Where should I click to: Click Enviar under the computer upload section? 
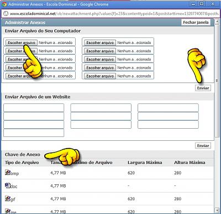203,88
